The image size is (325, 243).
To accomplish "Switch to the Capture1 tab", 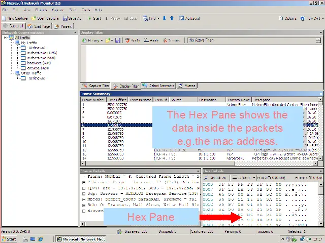I will click(x=13, y=26).
